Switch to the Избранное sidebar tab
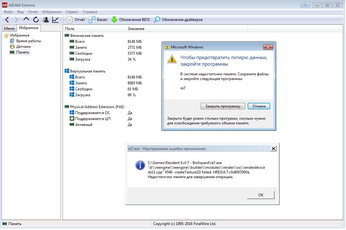The width and height of the screenshot is (346, 230). point(29,28)
